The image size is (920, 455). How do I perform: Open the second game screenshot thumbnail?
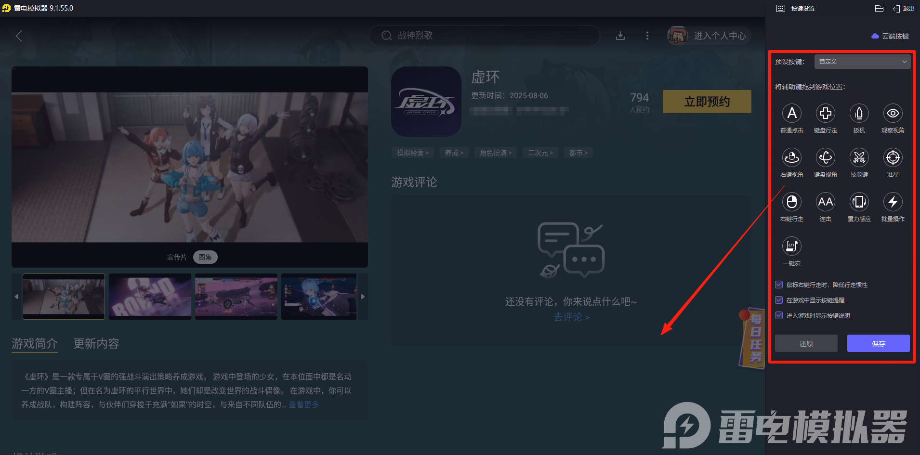tap(150, 296)
